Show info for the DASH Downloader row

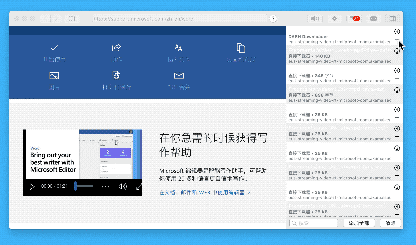click(397, 32)
